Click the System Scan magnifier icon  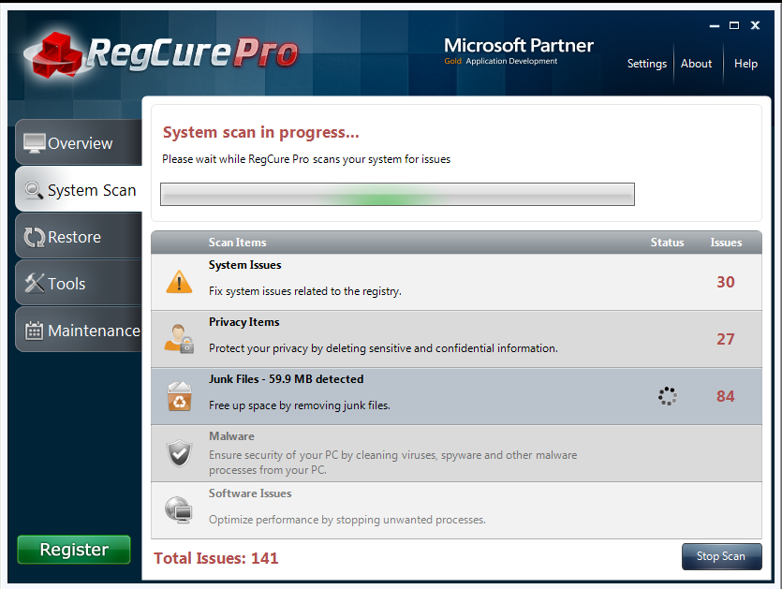pos(34,190)
